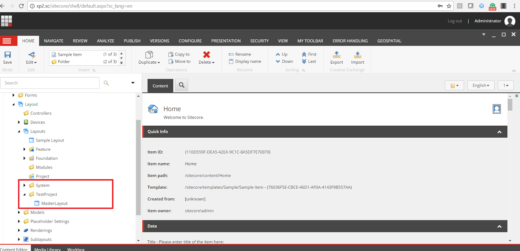This screenshot has height=251, width=520.
Task: Open the Delete dropdown arrow
Action: pos(213,62)
